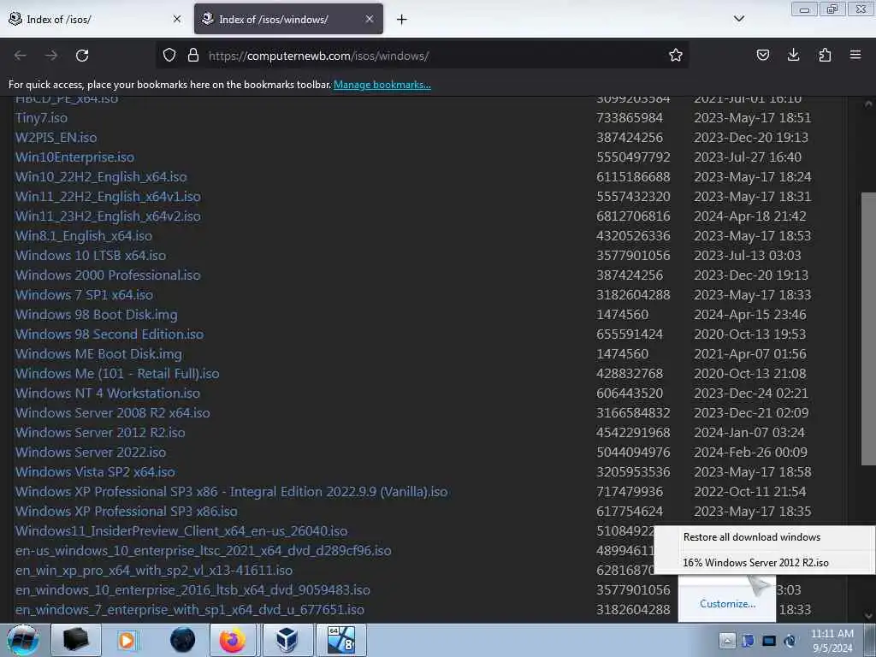Image resolution: width=876 pixels, height=657 pixels.
Task: Open the Windows Start orb
Action: coord(23,640)
